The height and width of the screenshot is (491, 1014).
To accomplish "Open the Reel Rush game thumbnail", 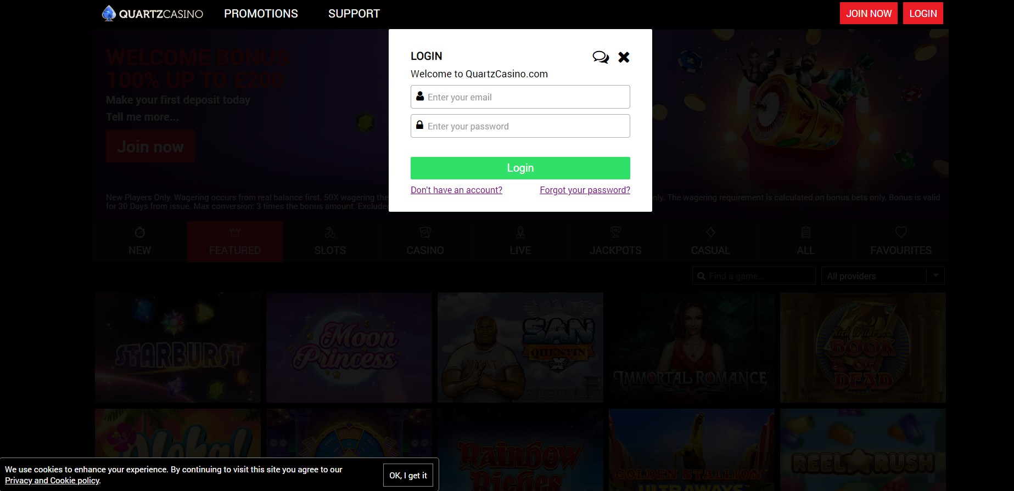I will click(x=863, y=450).
